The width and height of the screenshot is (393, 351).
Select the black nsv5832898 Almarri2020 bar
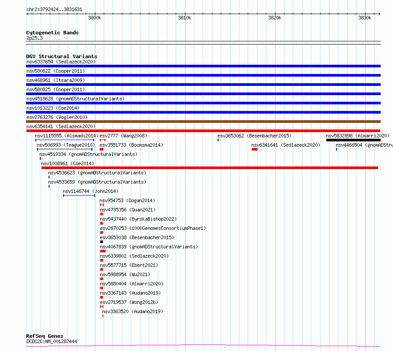click(x=353, y=140)
